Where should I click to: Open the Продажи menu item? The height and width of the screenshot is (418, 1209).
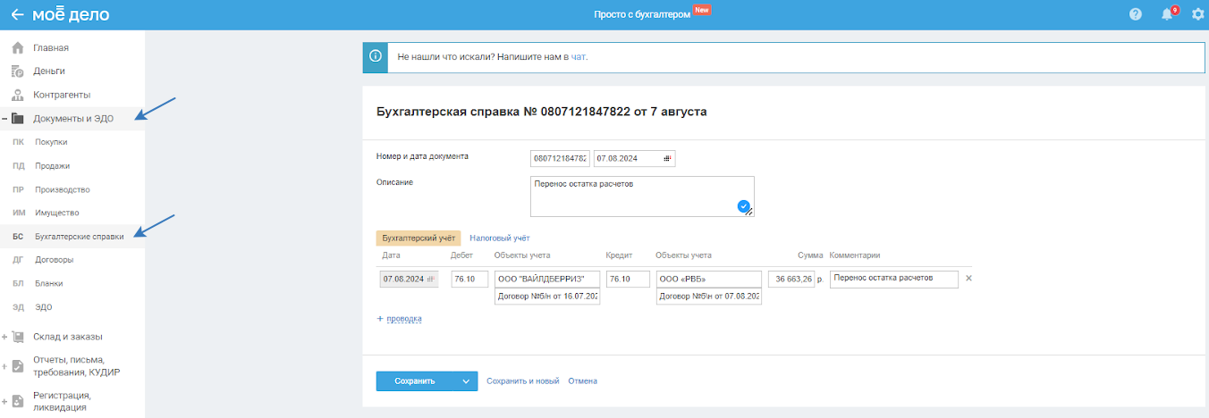(52, 166)
